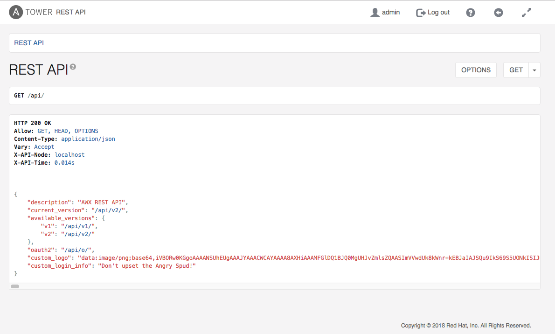Image resolution: width=555 pixels, height=334 pixels.
Task: Click the GET /api/ request line
Action: (x=29, y=96)
